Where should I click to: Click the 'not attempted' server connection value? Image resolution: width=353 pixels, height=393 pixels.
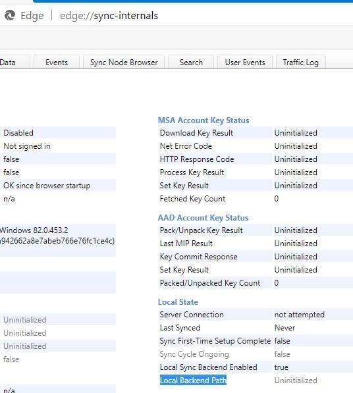[300, 315]
